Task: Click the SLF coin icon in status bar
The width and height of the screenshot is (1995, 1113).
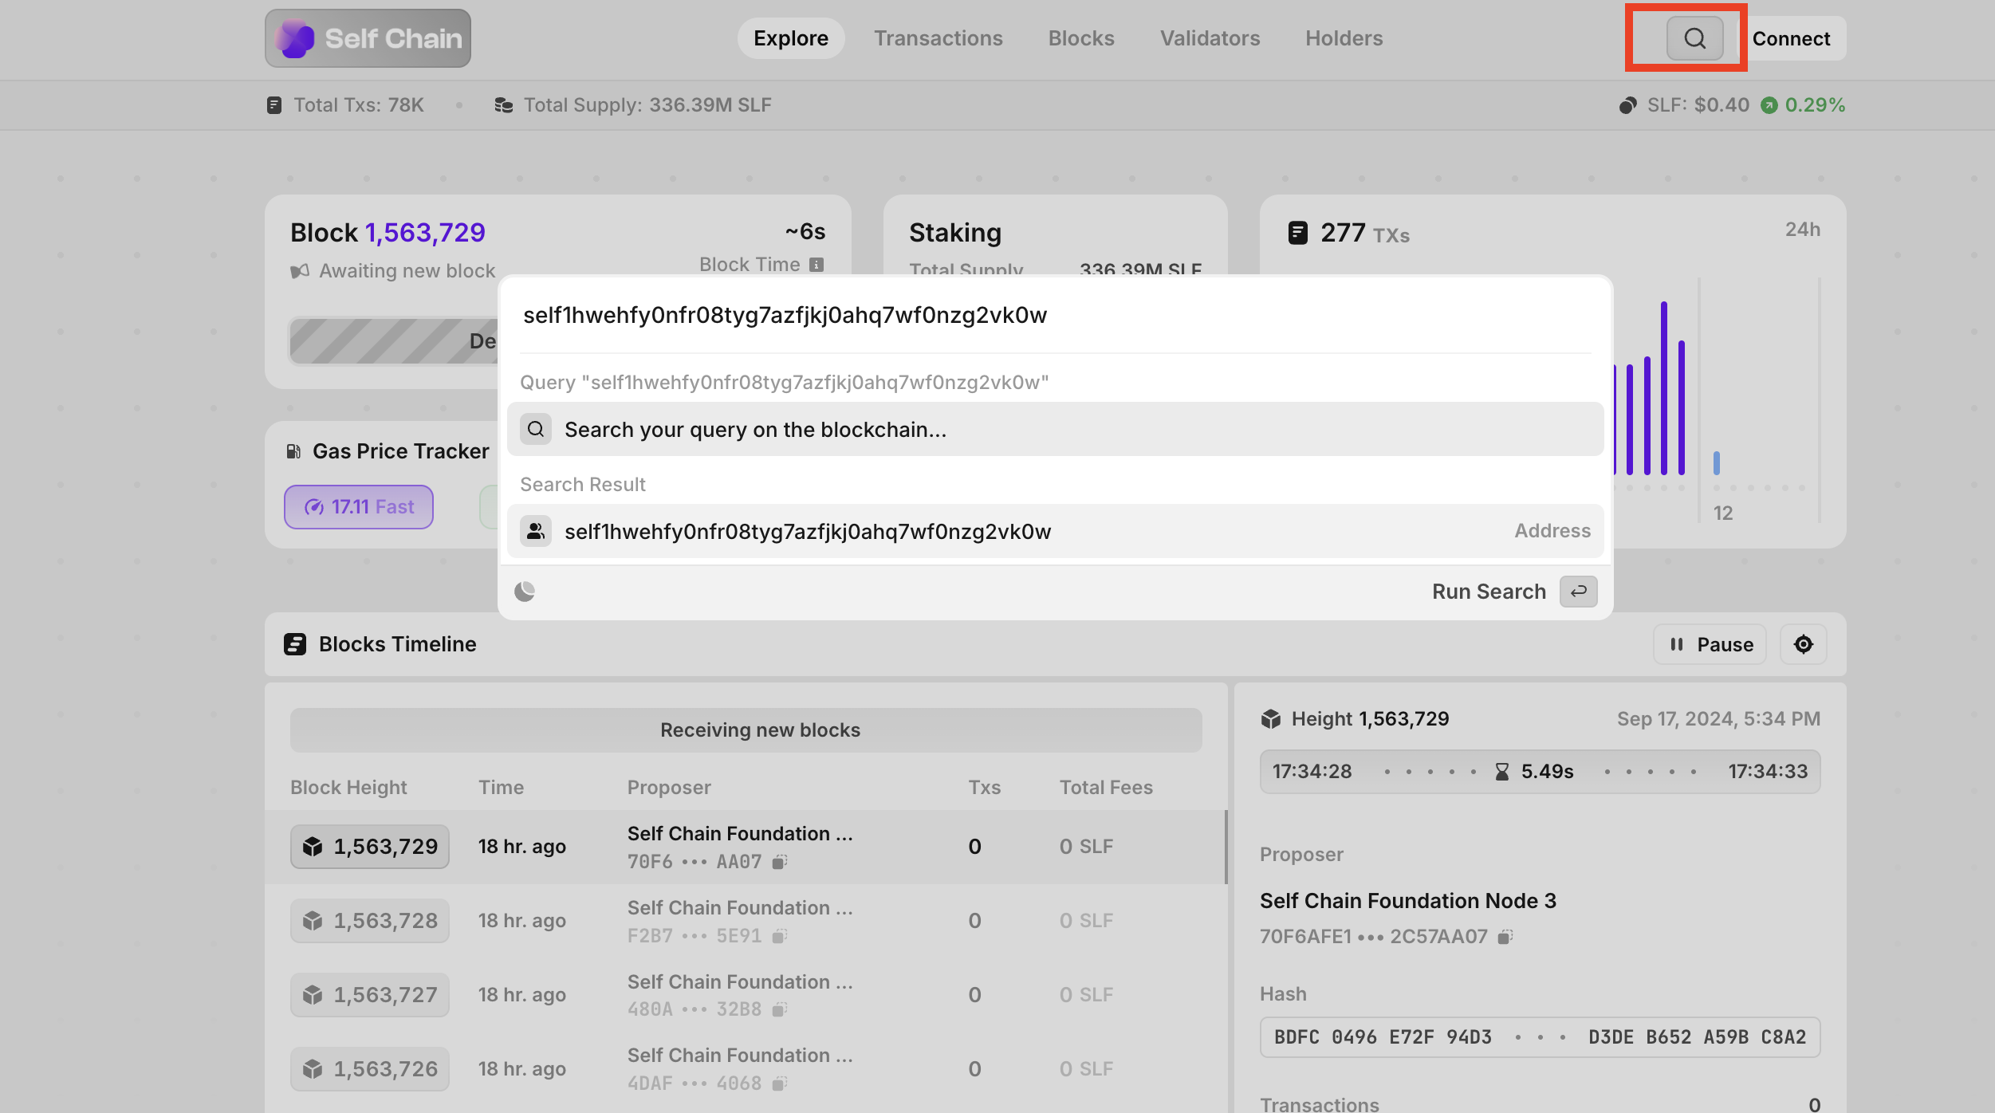Action: [x=1627, y=105]
